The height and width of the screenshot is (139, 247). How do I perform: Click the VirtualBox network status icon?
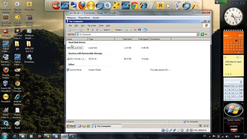(x=174, y=131)
